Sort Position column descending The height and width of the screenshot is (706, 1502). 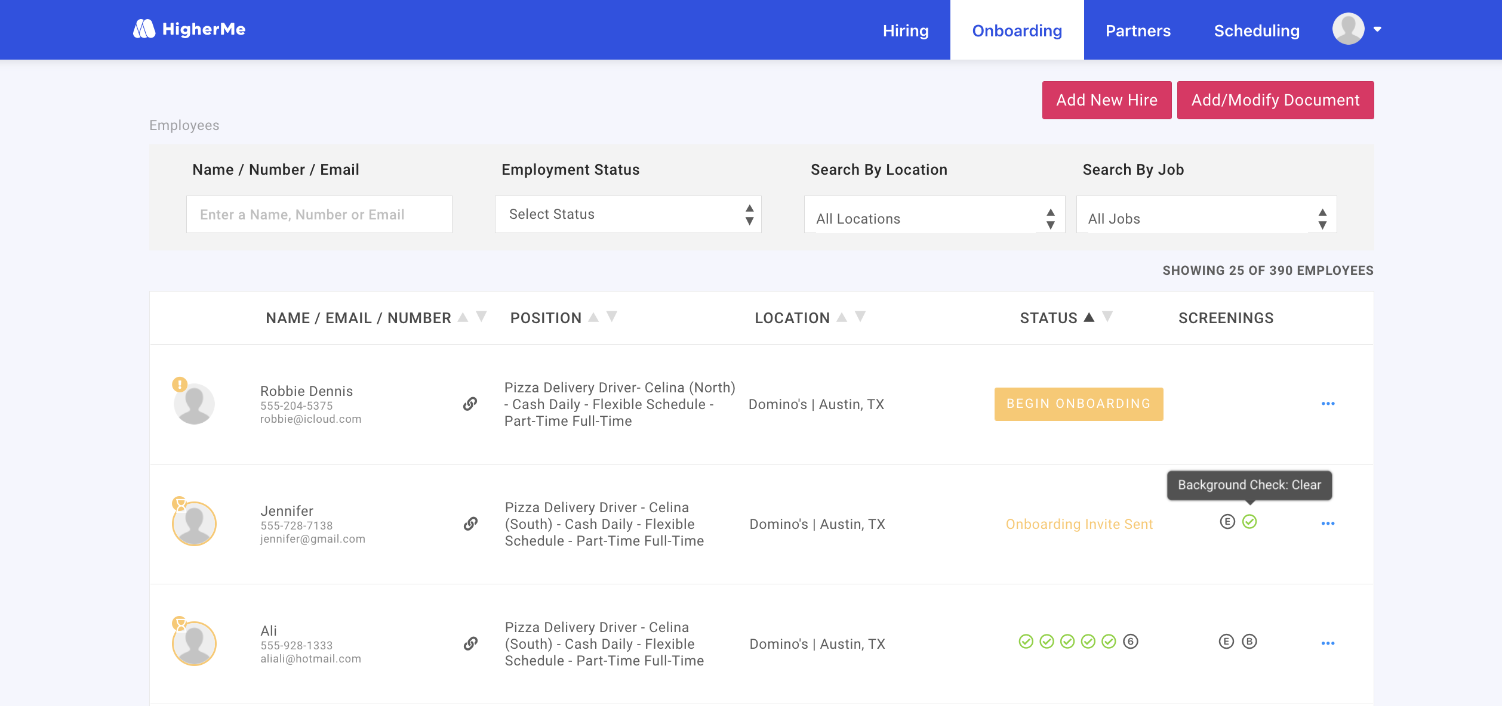coord(612,317)
